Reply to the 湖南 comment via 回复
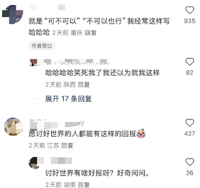The height and width of the screenshot is (188, 200). 84,185
